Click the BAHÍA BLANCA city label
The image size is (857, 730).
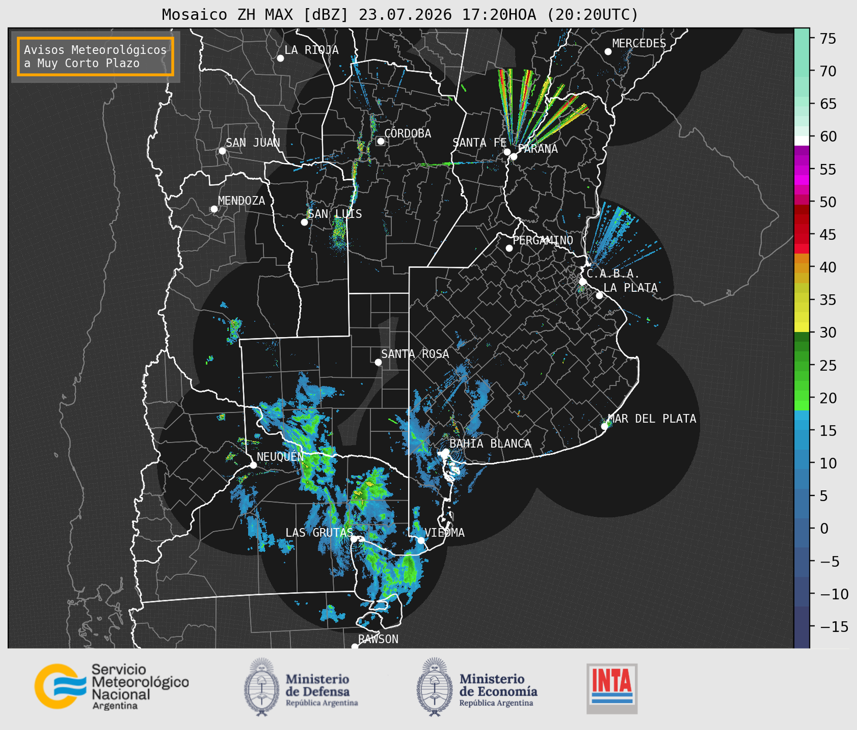click(490, 444)
